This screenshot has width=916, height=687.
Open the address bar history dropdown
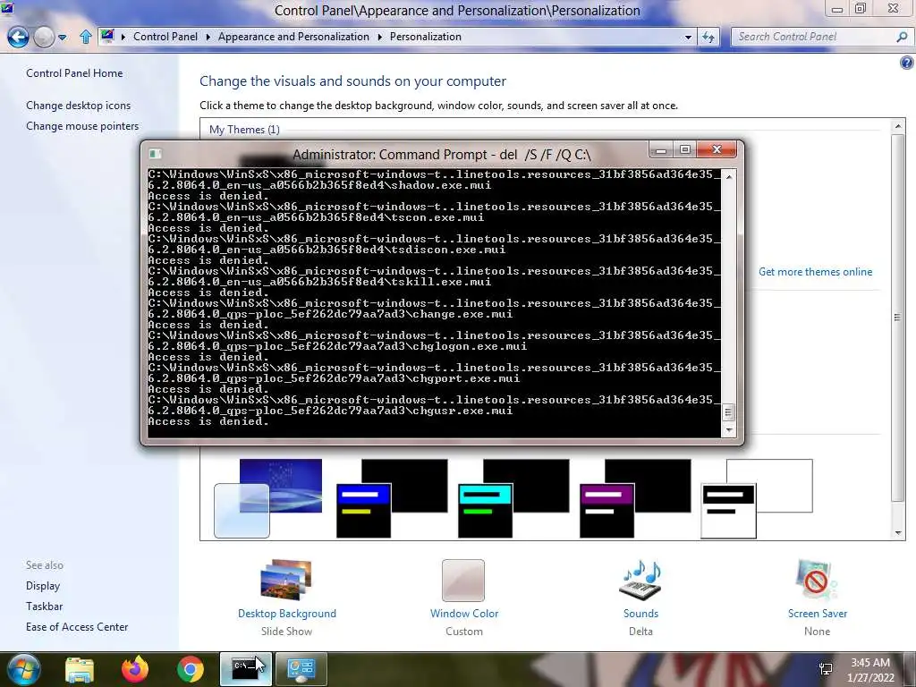[688, 37]
